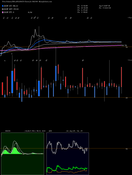132x175 pixels.
Task: Click the 94 price axis label
Action: [x=126, y=47]
